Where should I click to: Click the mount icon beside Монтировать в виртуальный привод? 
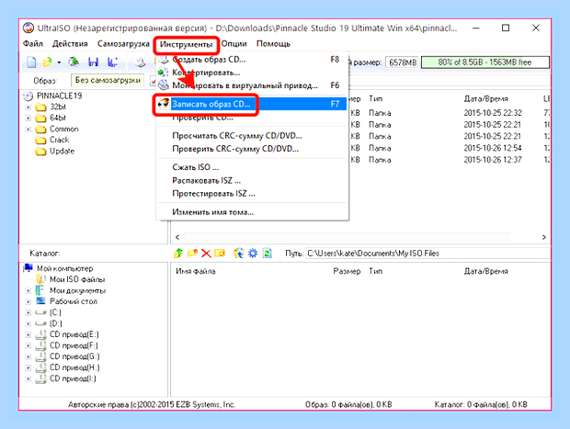coord(164,85)
